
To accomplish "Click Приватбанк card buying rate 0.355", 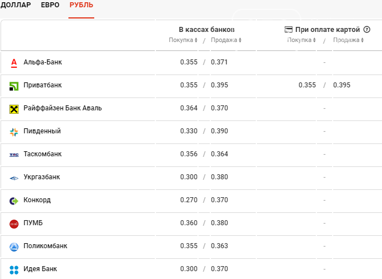I will coord(307,85).
